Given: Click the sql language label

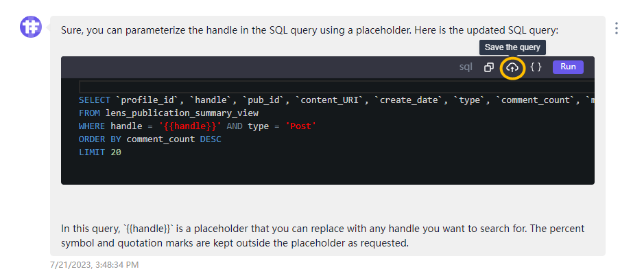Looking at the screenshot, I should point(466,67).
